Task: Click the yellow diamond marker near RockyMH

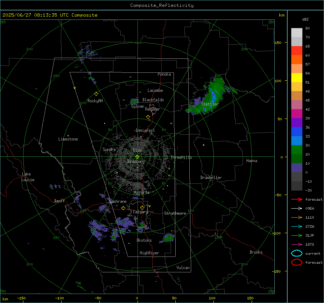Action: (x=96, y=94)
